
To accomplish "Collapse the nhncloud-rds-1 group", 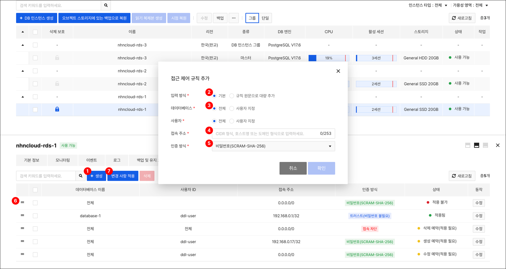I will 23,97.
